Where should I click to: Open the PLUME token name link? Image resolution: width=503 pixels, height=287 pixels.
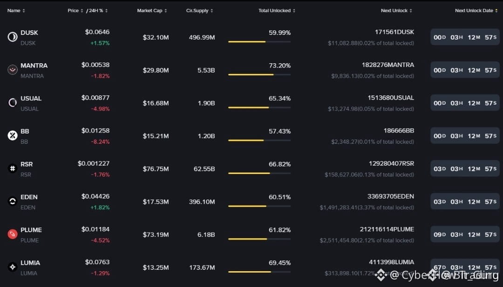pos(31,230)
